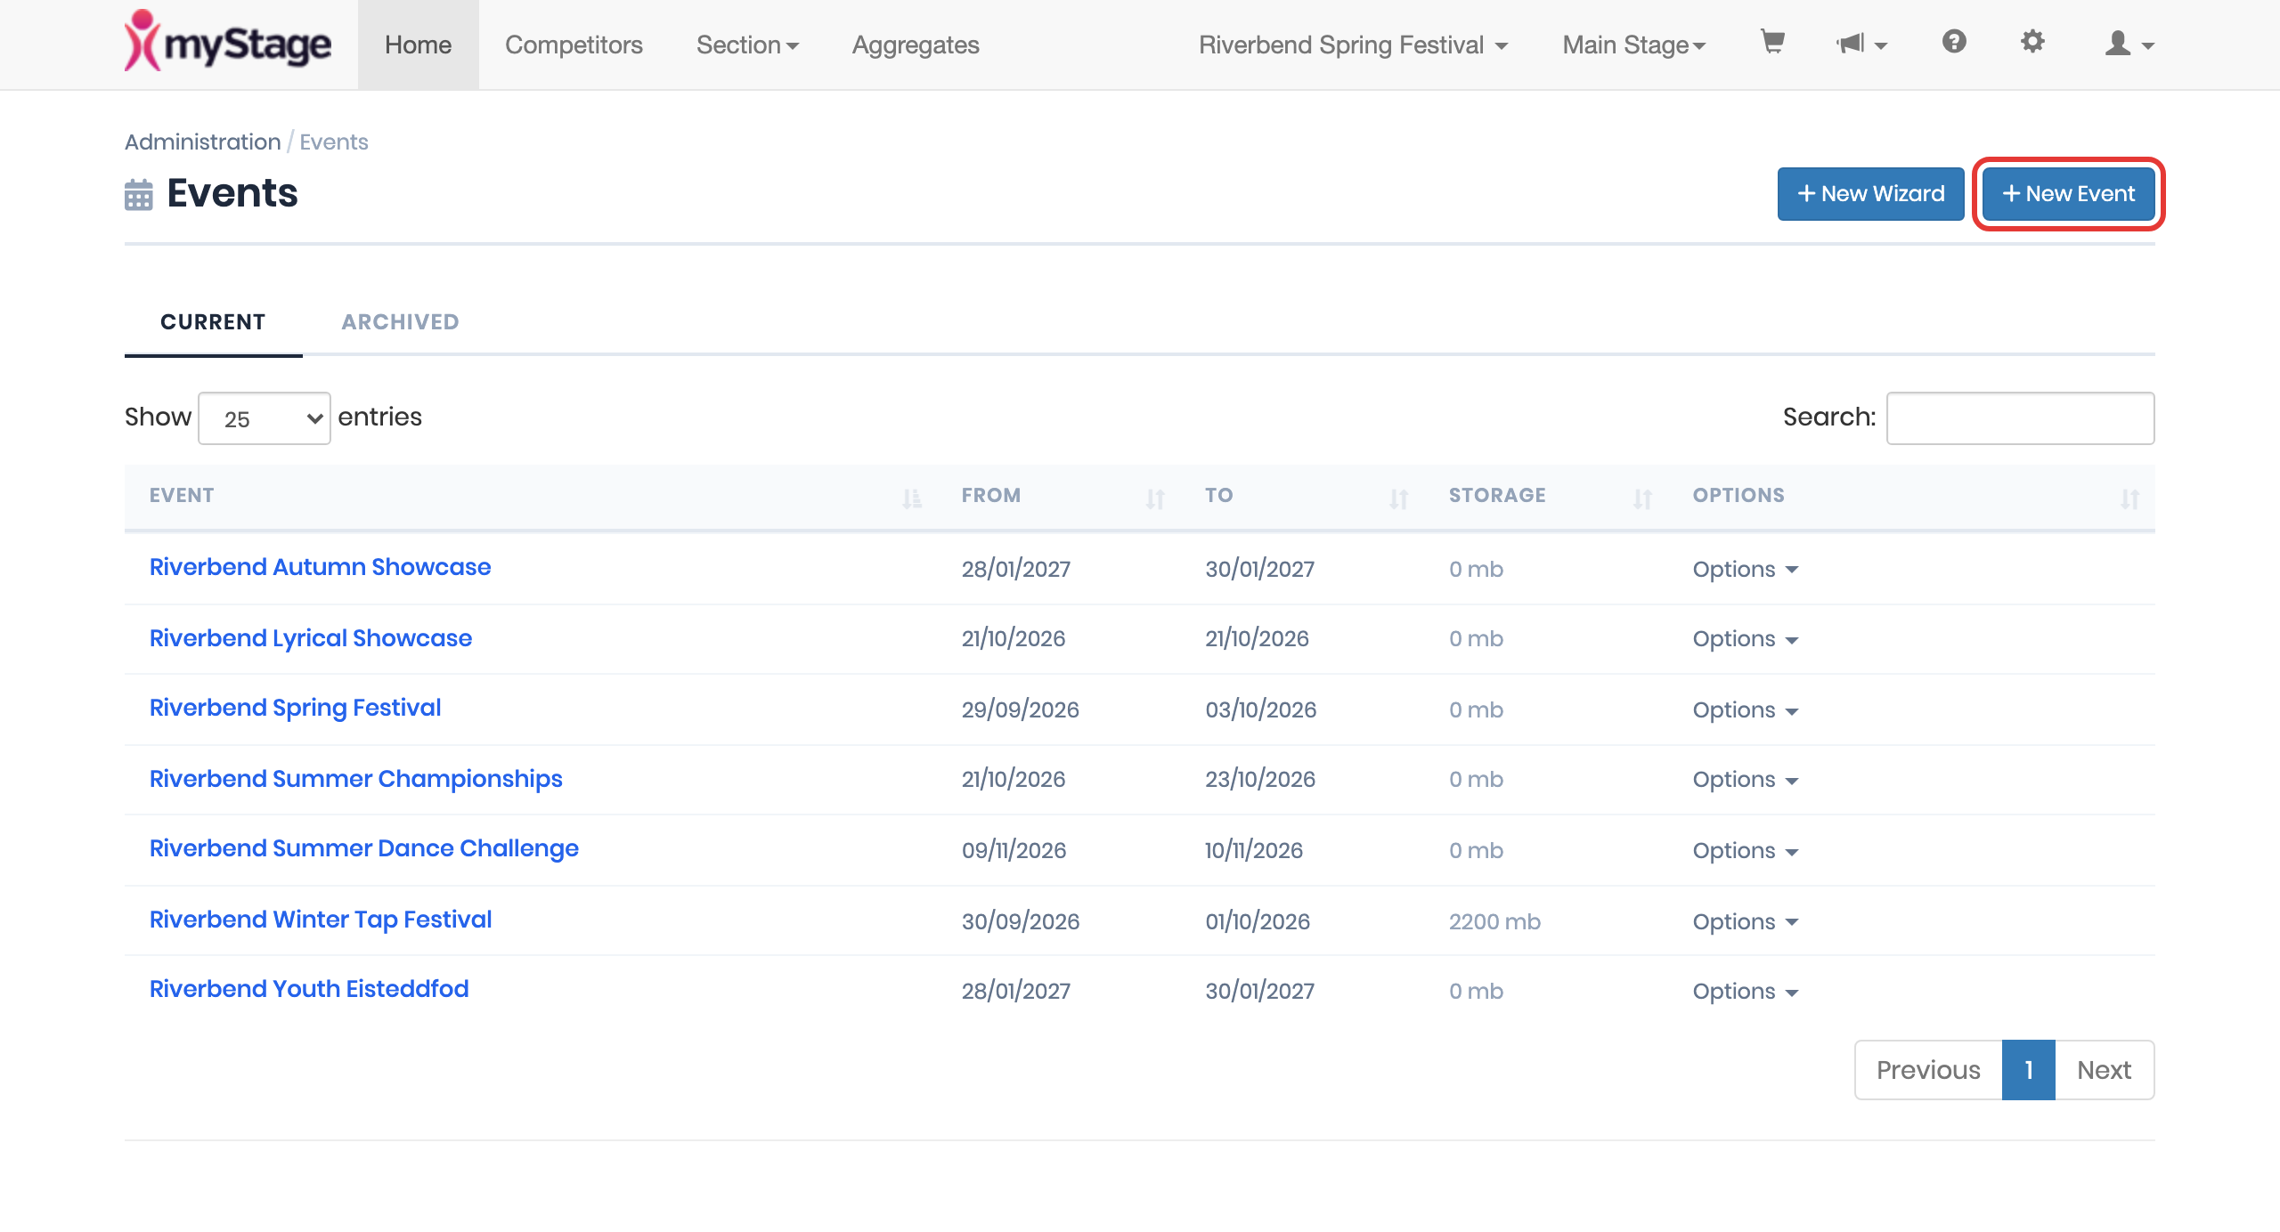Go to the Home nav item
The width and height of the screenshot is (2280, 1232).
(418, 45)
